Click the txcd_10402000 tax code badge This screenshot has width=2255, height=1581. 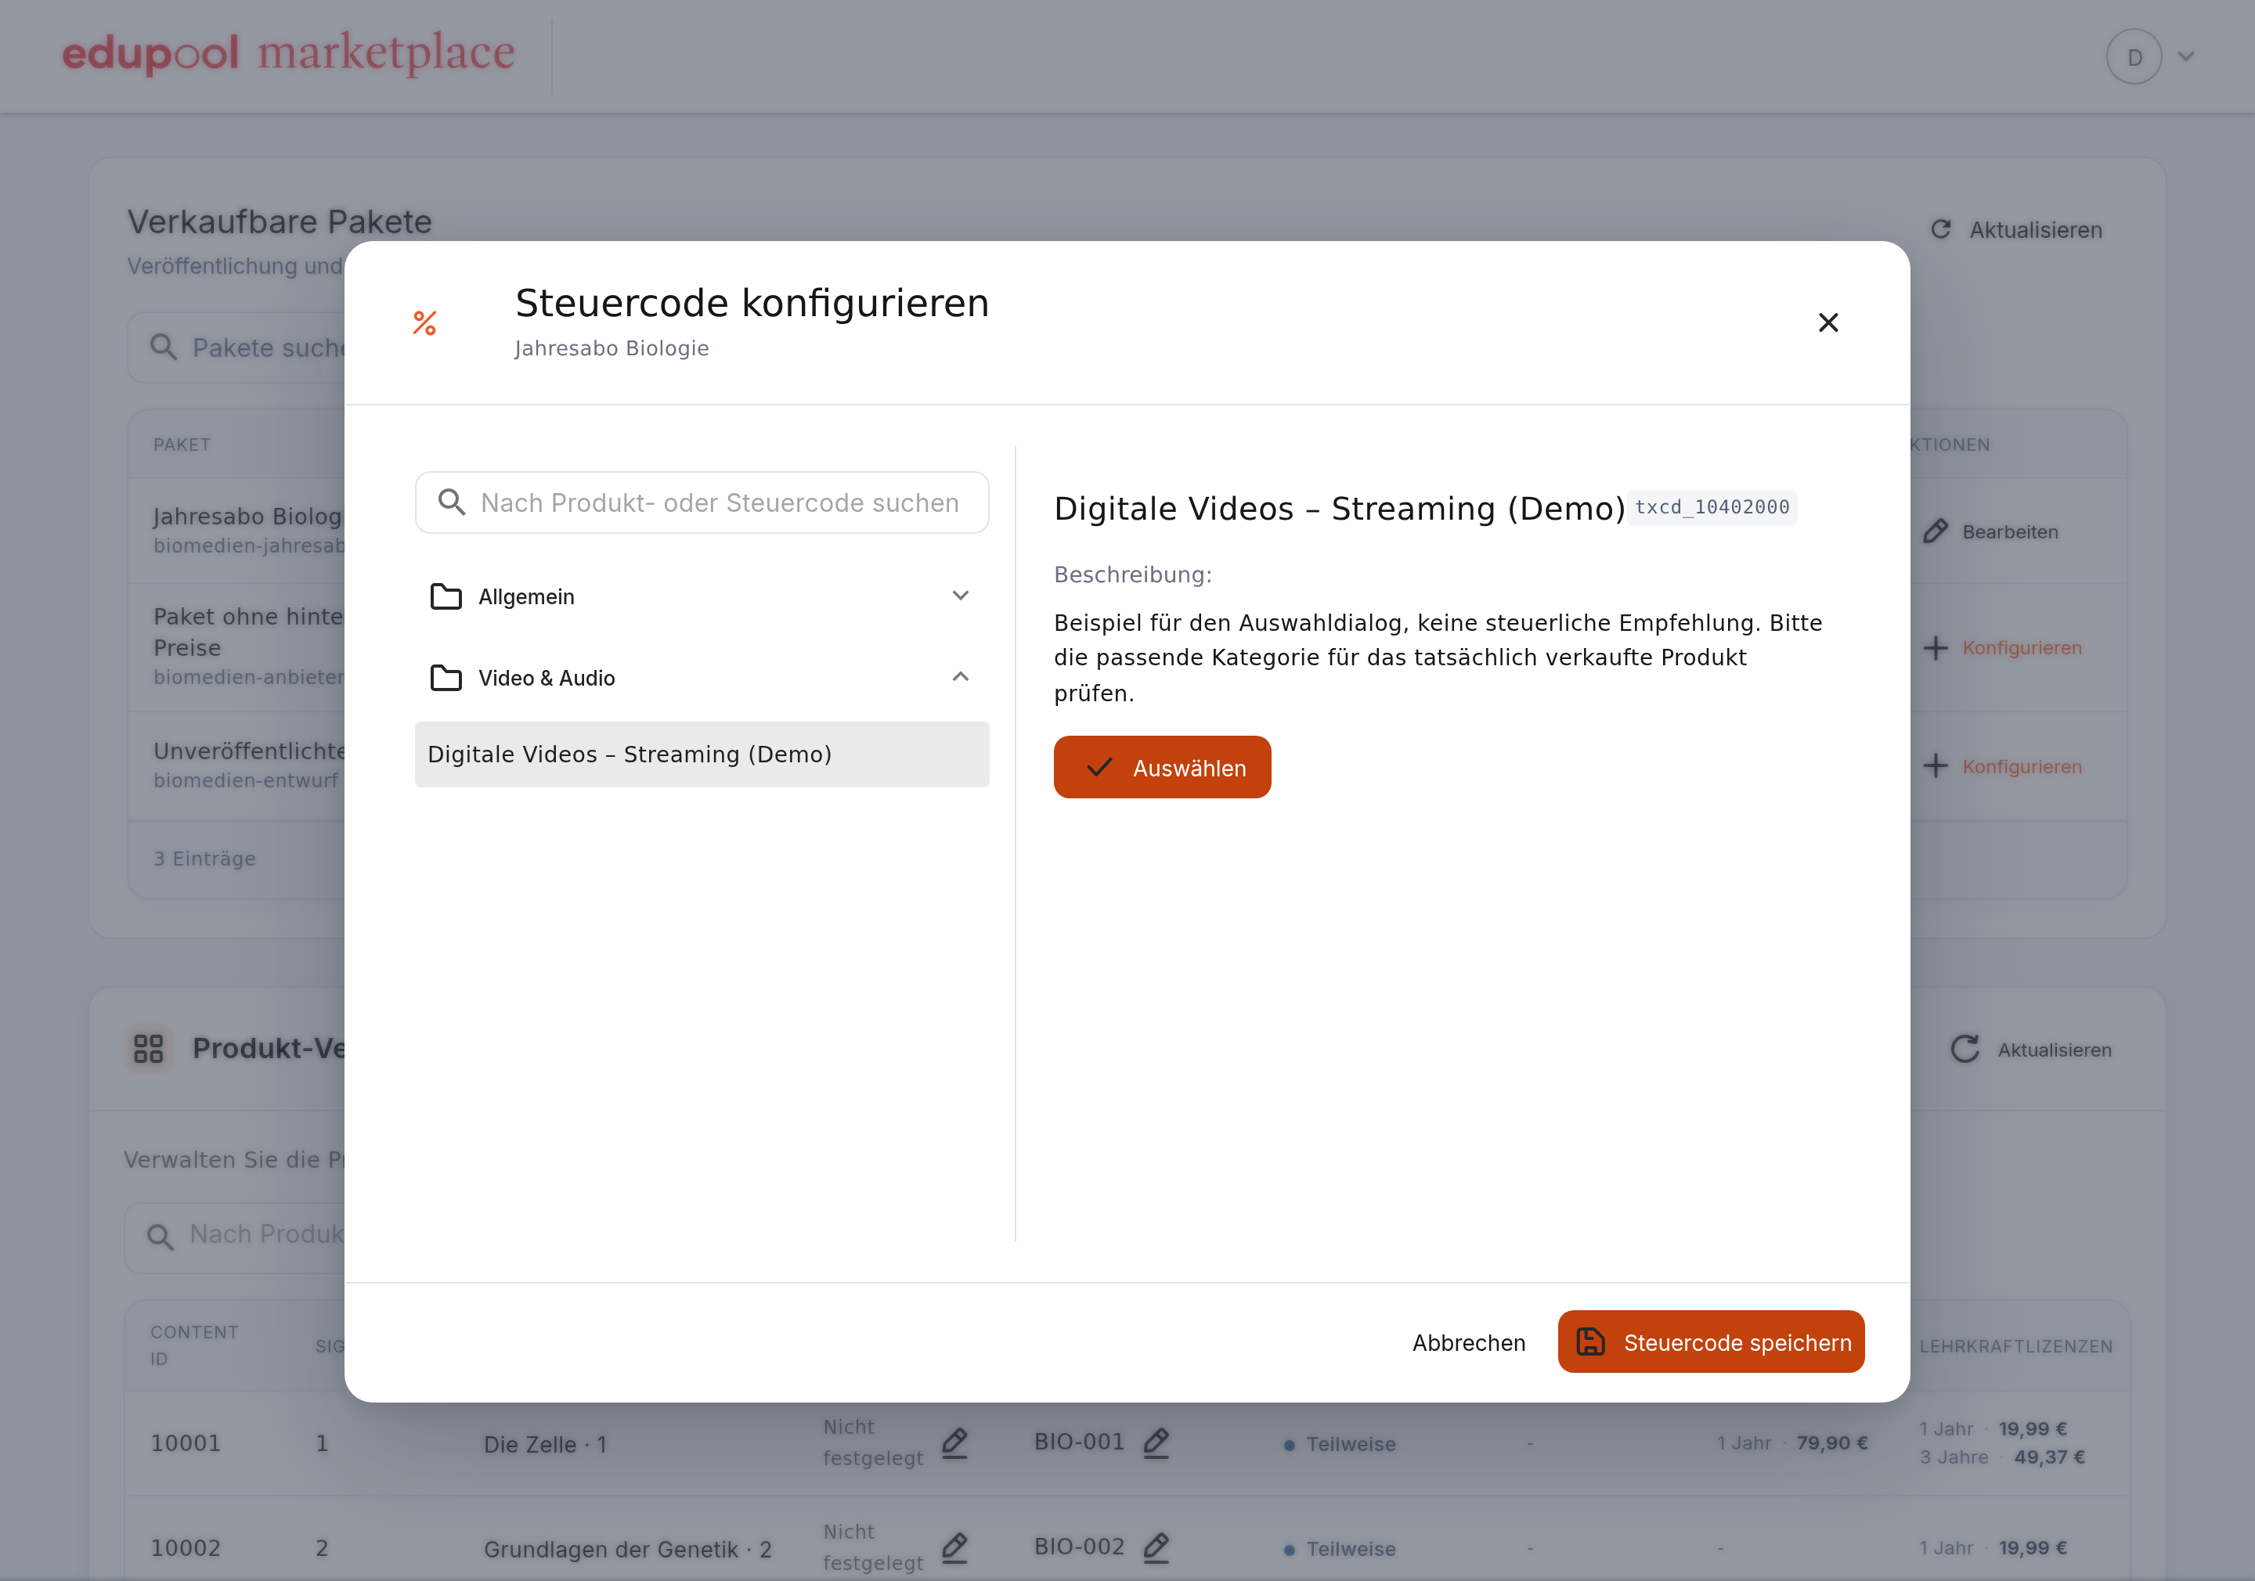1712,506
